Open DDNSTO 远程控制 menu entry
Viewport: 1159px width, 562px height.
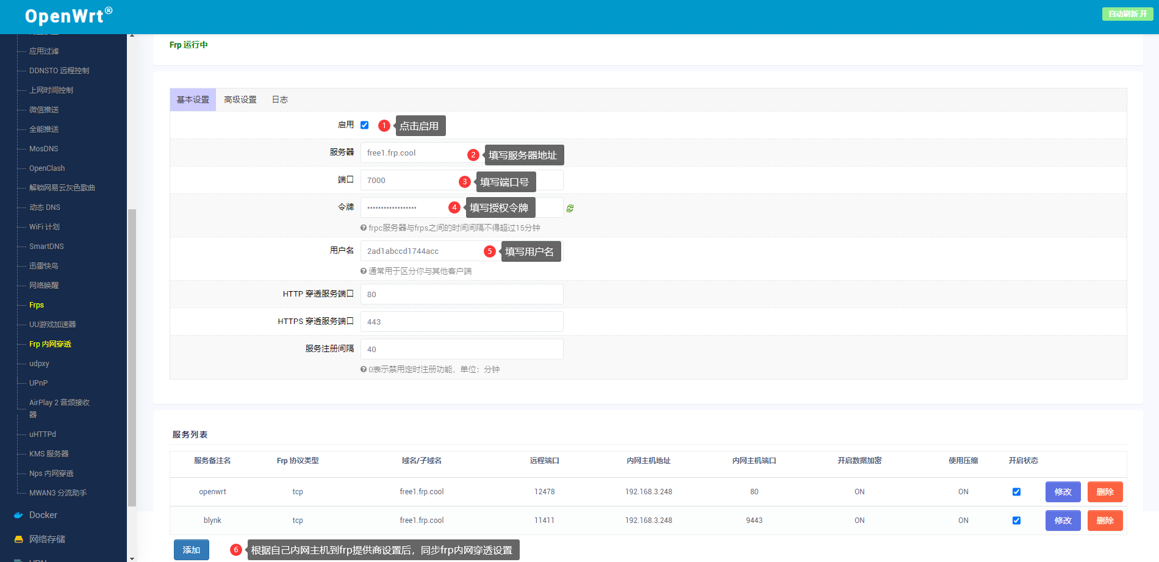[x=59, y=71]
